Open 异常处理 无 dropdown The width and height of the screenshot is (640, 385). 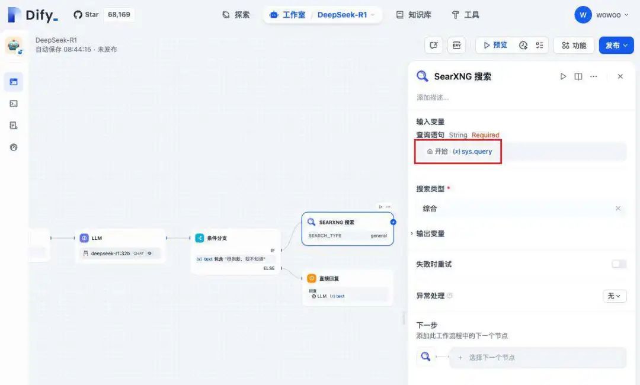point(615,296)
